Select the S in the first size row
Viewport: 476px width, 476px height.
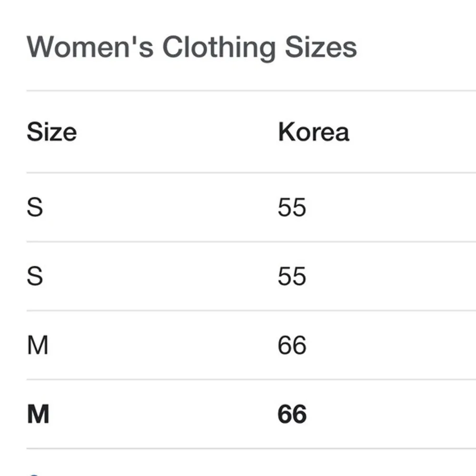tap(35, 207)
